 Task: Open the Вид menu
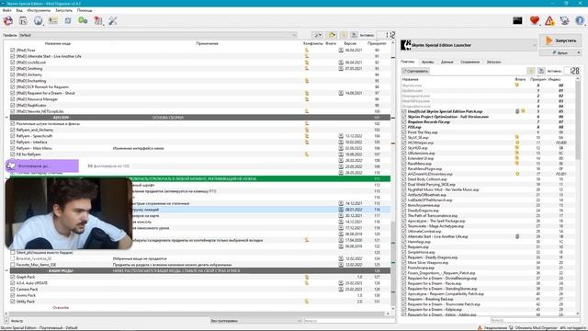pyautogui.click(x=19, y=10)
